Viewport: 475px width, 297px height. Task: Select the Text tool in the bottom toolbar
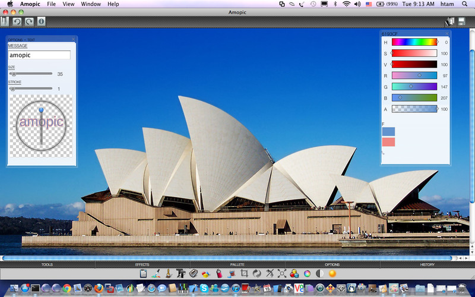[180, 273]
